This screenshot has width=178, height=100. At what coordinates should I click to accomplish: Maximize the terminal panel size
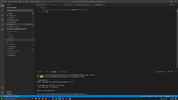[174, 72]
